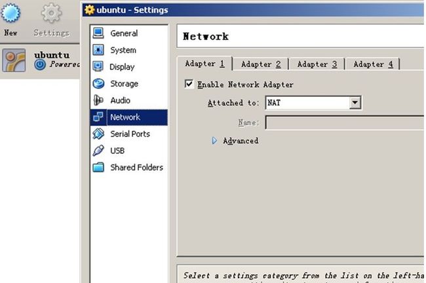Click the New label in toolbar

point(10,33)
